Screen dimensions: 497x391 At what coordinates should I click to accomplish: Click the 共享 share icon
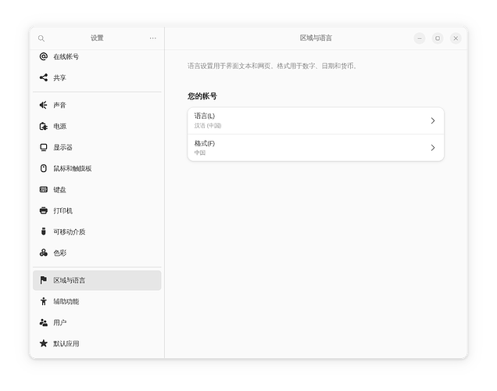pos(44,77)
